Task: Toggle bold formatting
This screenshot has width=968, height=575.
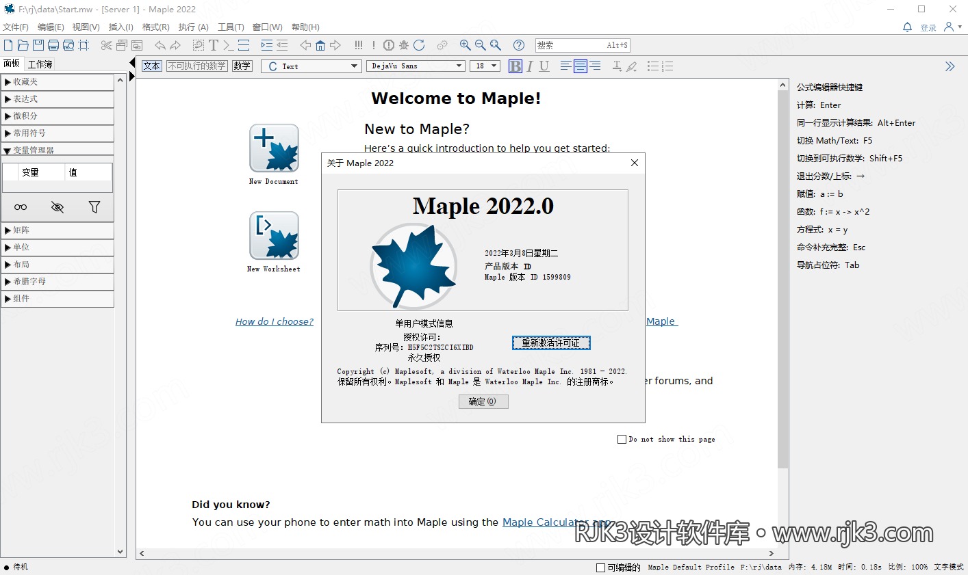Action: [515, 66]
